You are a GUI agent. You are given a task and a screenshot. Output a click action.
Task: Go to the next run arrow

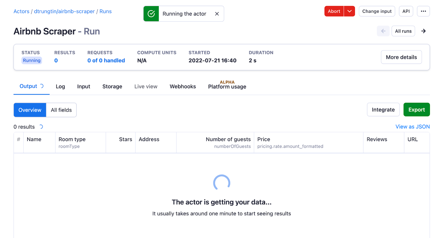pyautogui.click(x=423, y=31)
